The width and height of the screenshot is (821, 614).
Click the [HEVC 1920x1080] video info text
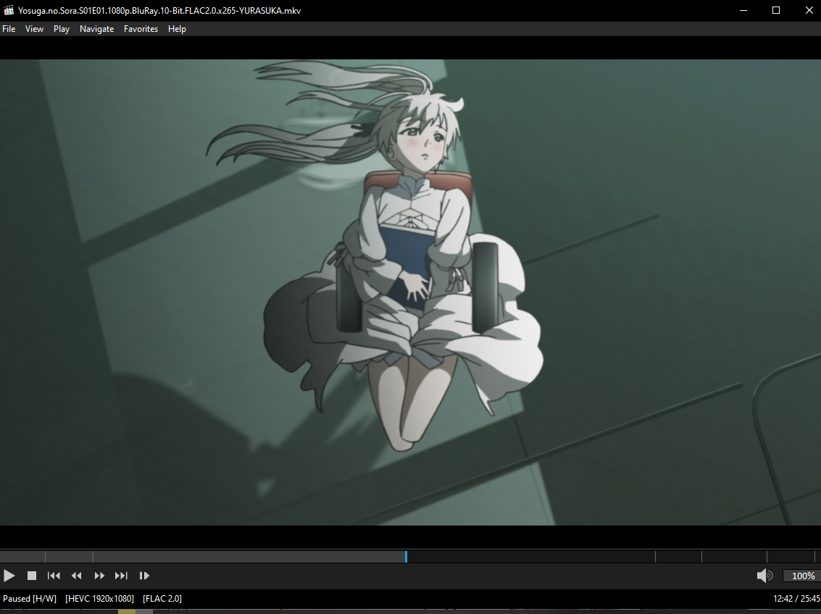point(99,598)
